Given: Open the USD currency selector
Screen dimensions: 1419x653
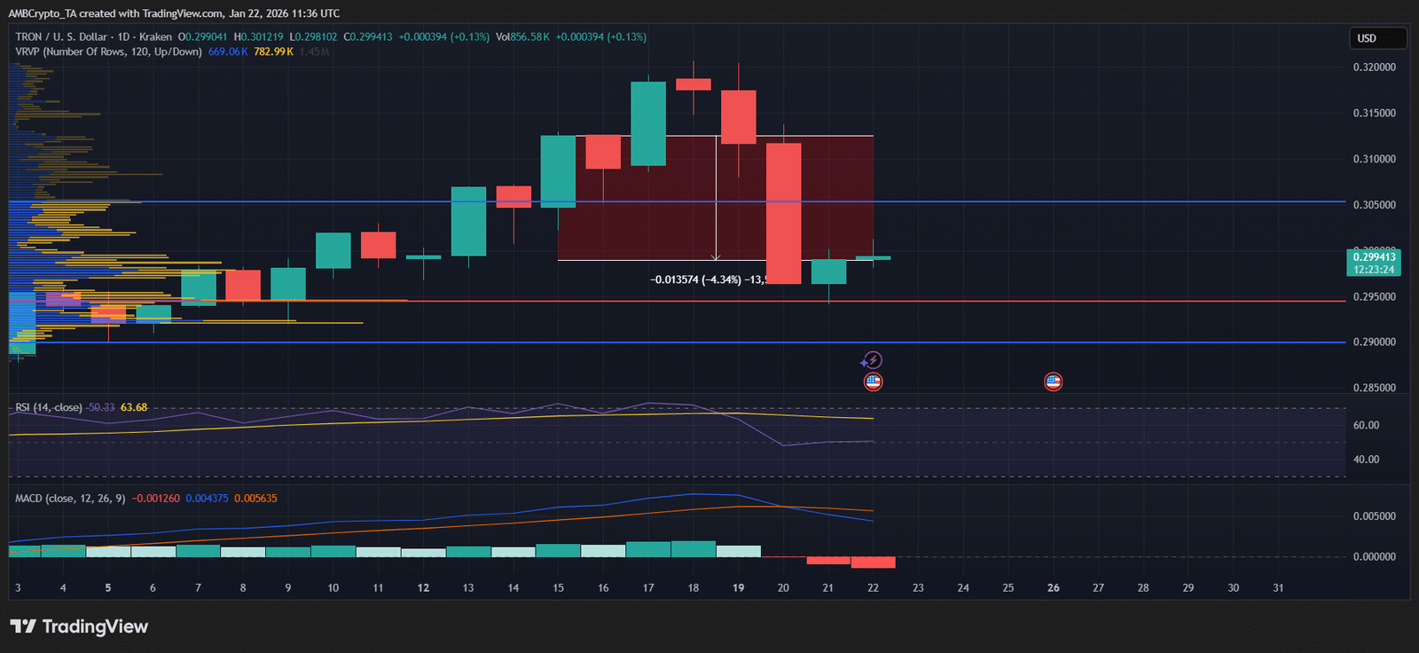Looking at the screenshot, I should (x=1376, y=38).
